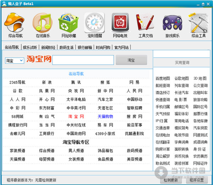Open 网速测试 in the query panel
The width and height of the screenshot is (213, 185).
click(201, 135)
